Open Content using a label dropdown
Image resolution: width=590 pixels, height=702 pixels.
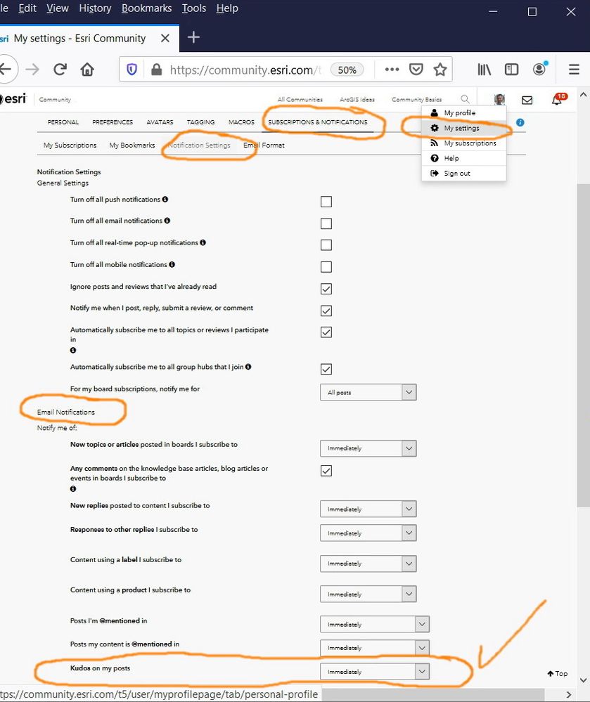click(368, 563)
